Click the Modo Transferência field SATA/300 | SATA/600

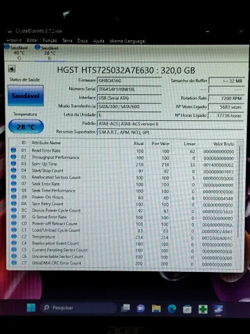pos(129,107)
